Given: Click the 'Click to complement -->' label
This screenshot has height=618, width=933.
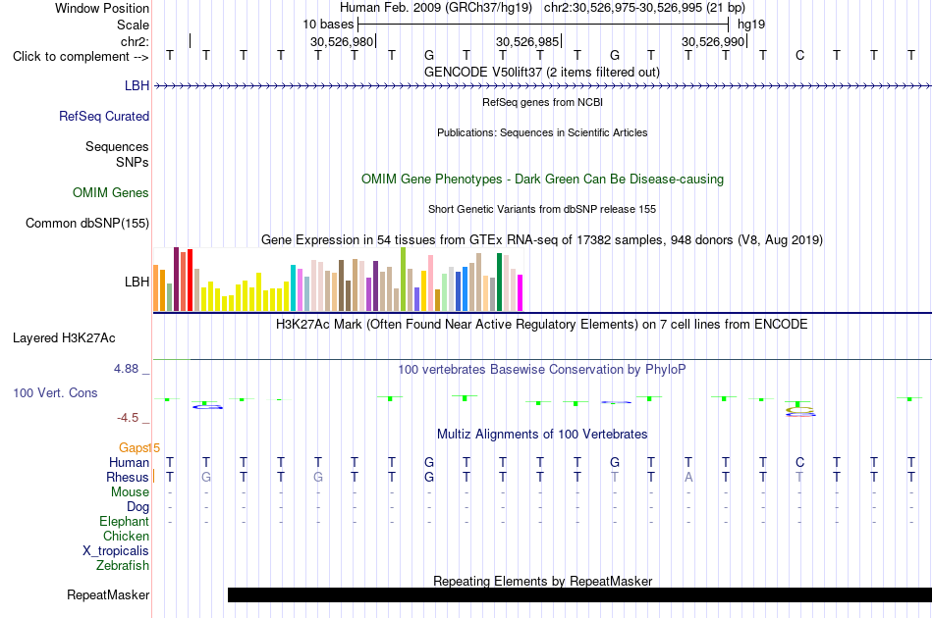Looking at the screenshot, I should point(81,57).
